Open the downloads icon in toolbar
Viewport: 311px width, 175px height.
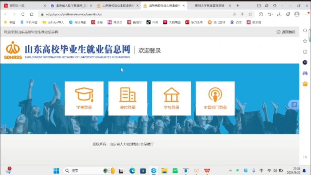(279, 14)
